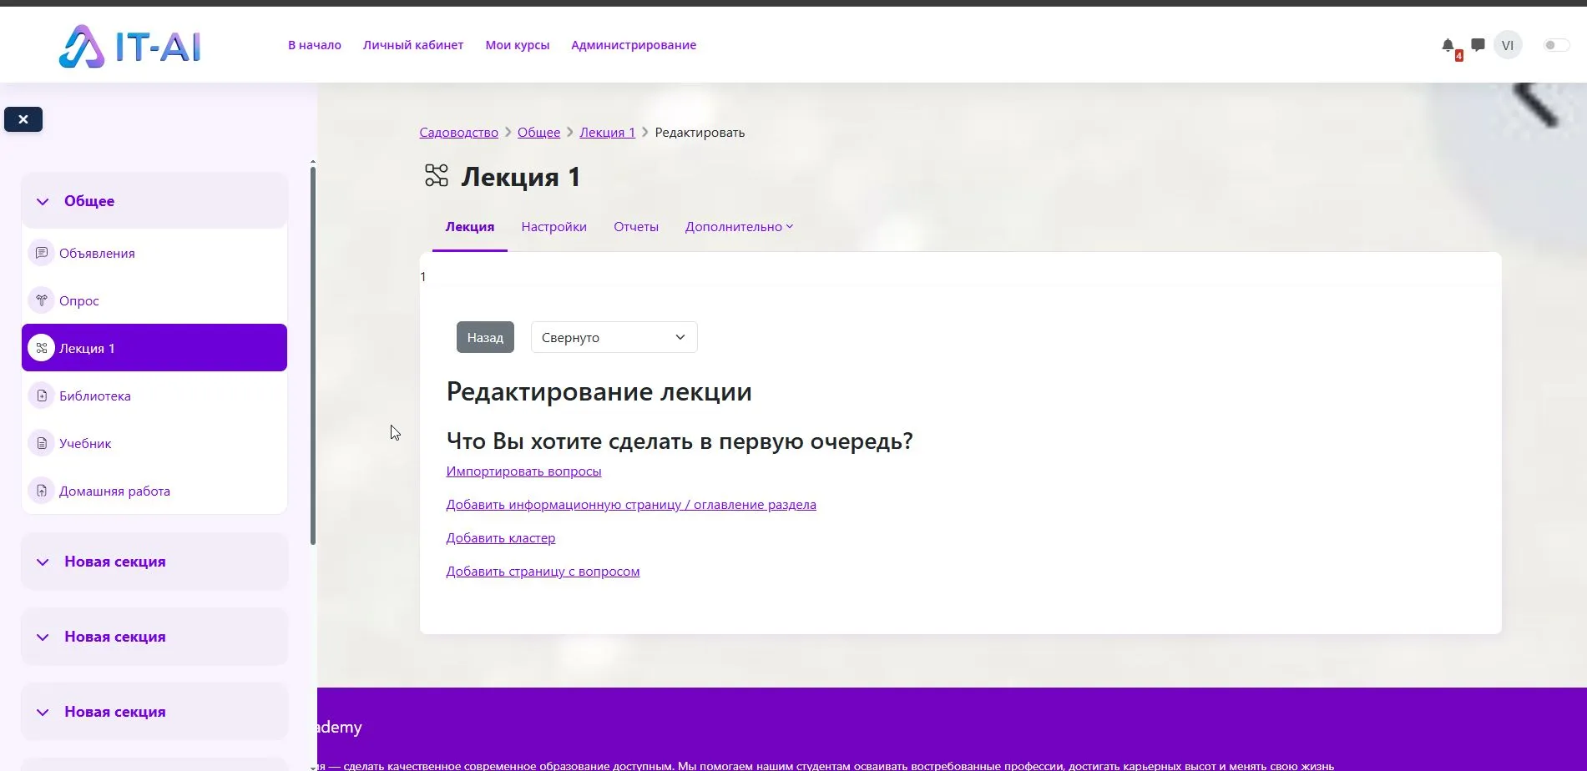Screen dimensions: 1587x771
Task: Open the Администрирование menu
Action: click(x=633, y=45)
